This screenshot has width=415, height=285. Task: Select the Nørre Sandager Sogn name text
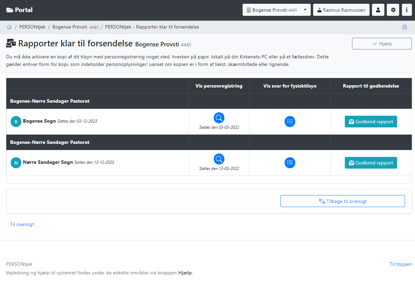click(x=48, y=162)
